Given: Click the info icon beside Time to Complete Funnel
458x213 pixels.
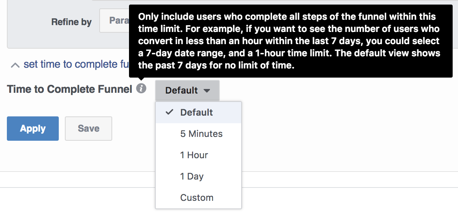Looking at the screenshot, I should [141, 89].
